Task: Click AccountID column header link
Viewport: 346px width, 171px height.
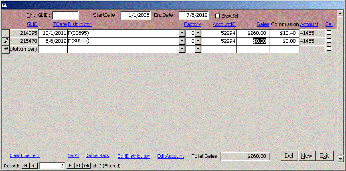Action: tap(224, 24)
